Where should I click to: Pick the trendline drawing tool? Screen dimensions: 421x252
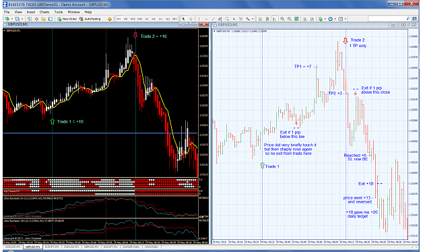213,19
